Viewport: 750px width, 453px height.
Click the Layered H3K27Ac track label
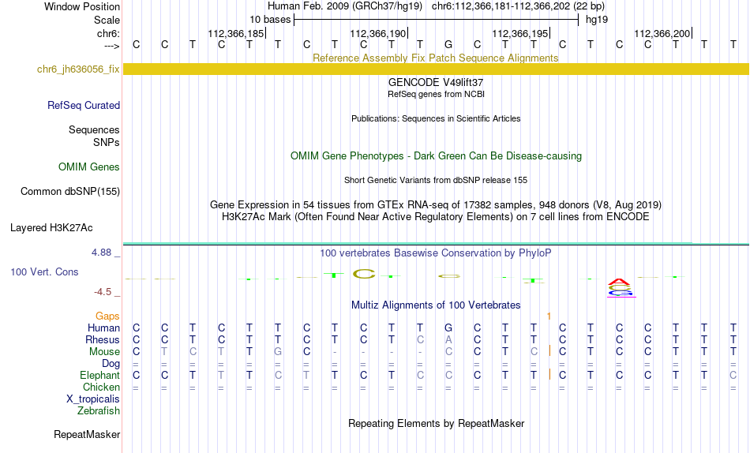(51, 228)
